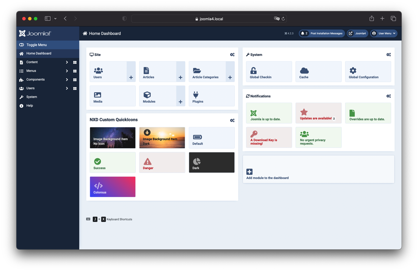Select the Content menu item
The image size is (418, 271).
32,62
